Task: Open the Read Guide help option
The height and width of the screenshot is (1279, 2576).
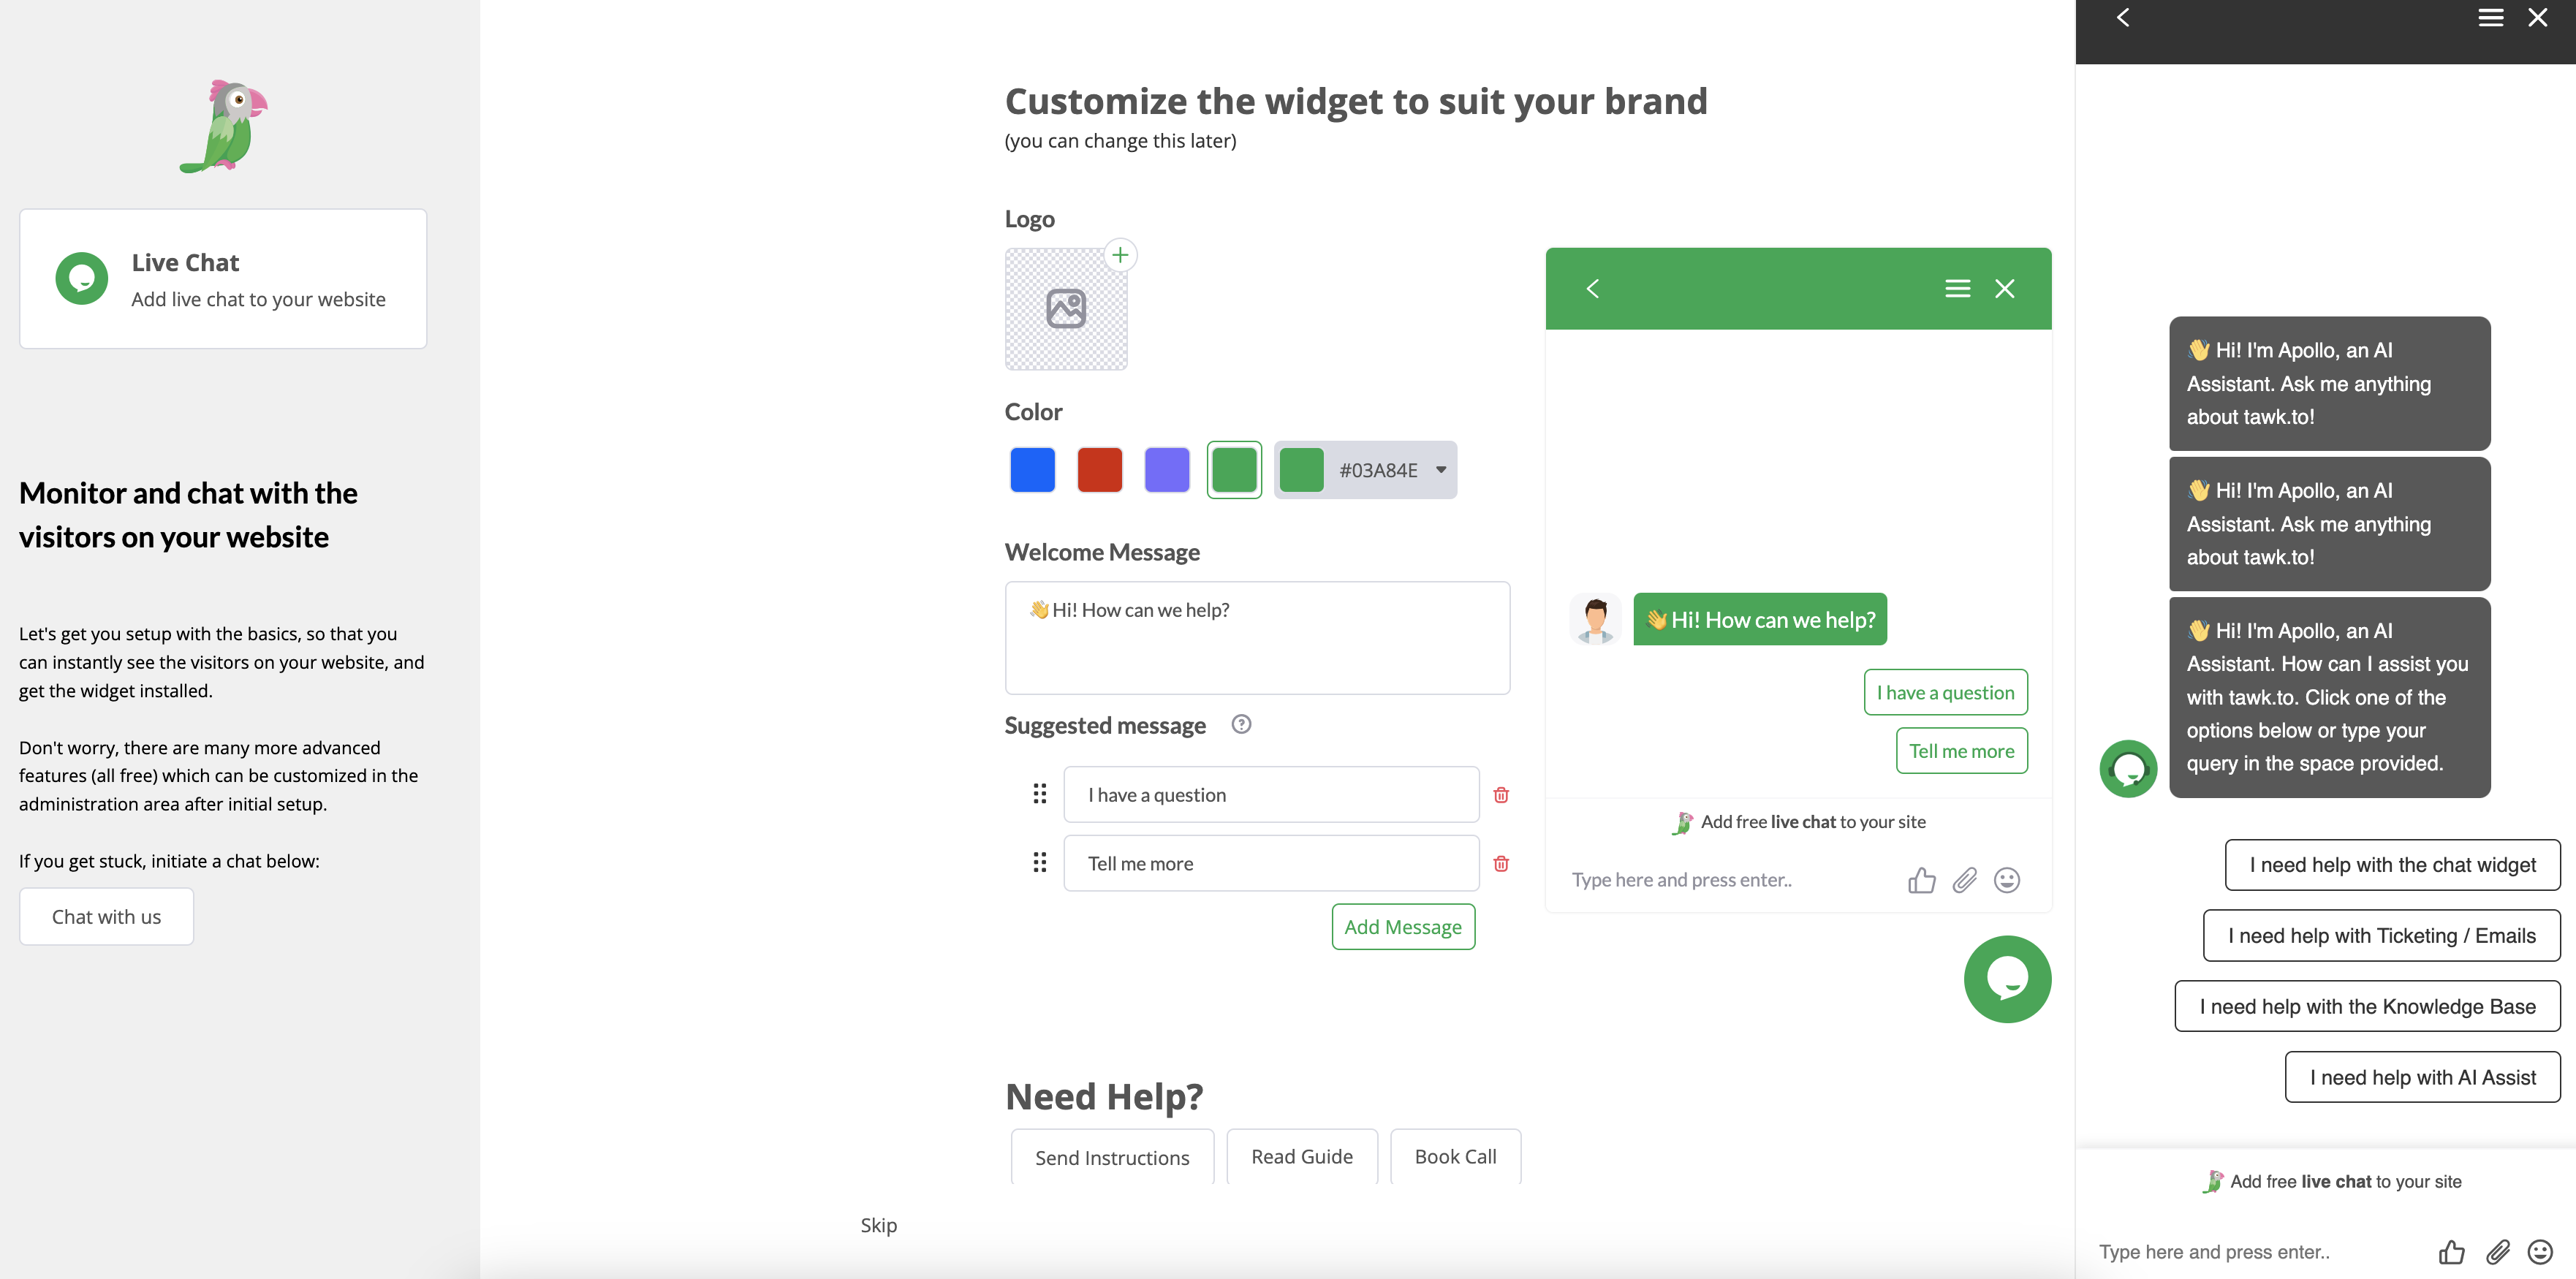Action: pos(1301,1157)
